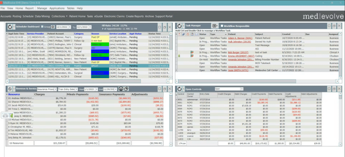This screenshot has width=345, height=157.
Task: Click Task Manager vertical scrollbar down arrow
Action: coord(340,78)
